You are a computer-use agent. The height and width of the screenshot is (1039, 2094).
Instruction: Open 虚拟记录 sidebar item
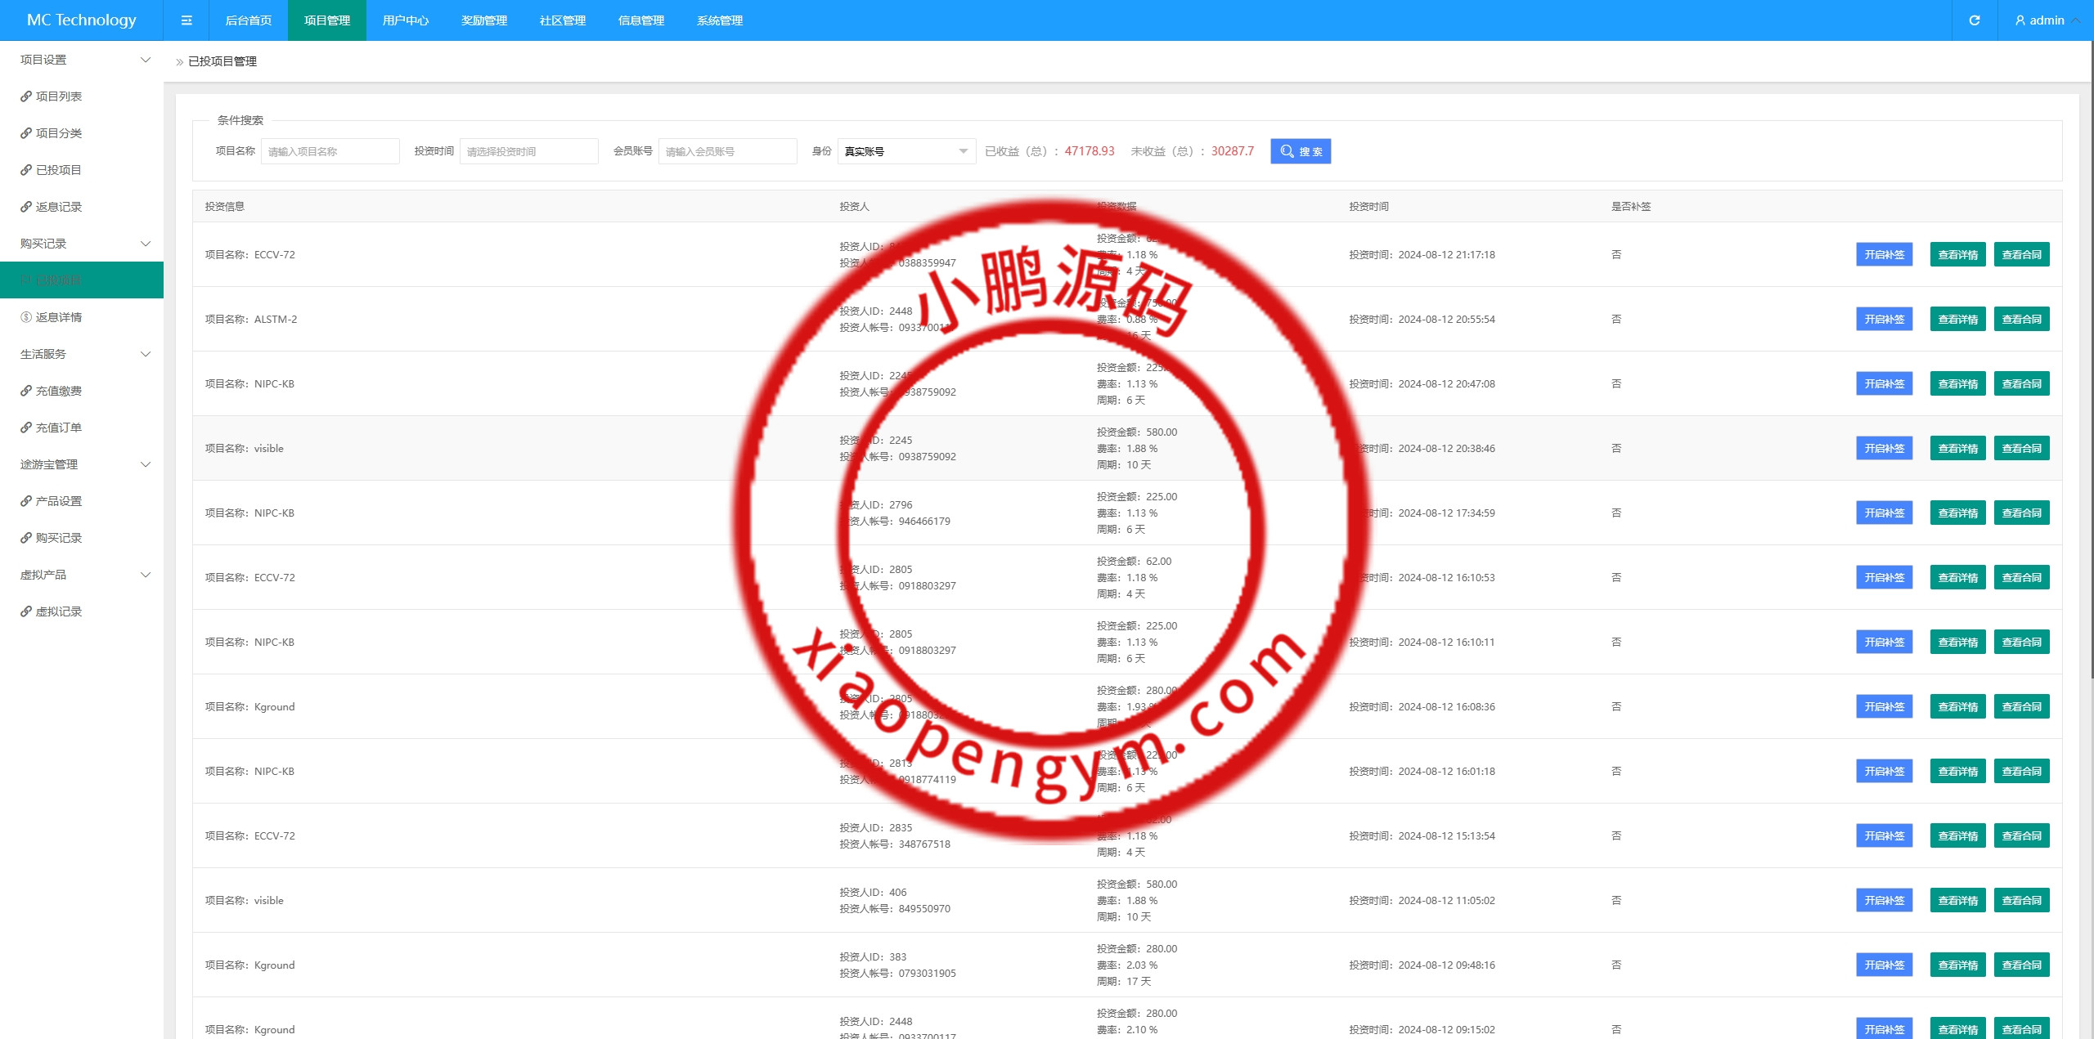click(x=58, y=611)
